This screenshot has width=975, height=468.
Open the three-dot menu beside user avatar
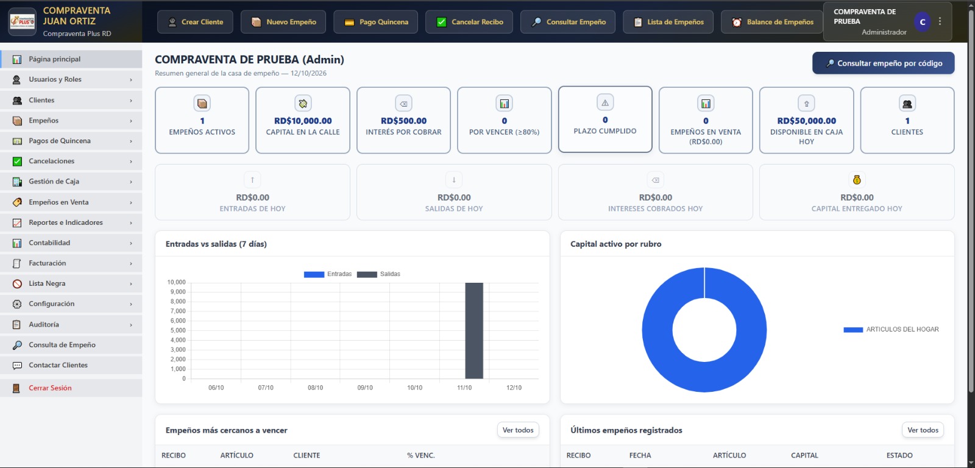tap(940, 21)
